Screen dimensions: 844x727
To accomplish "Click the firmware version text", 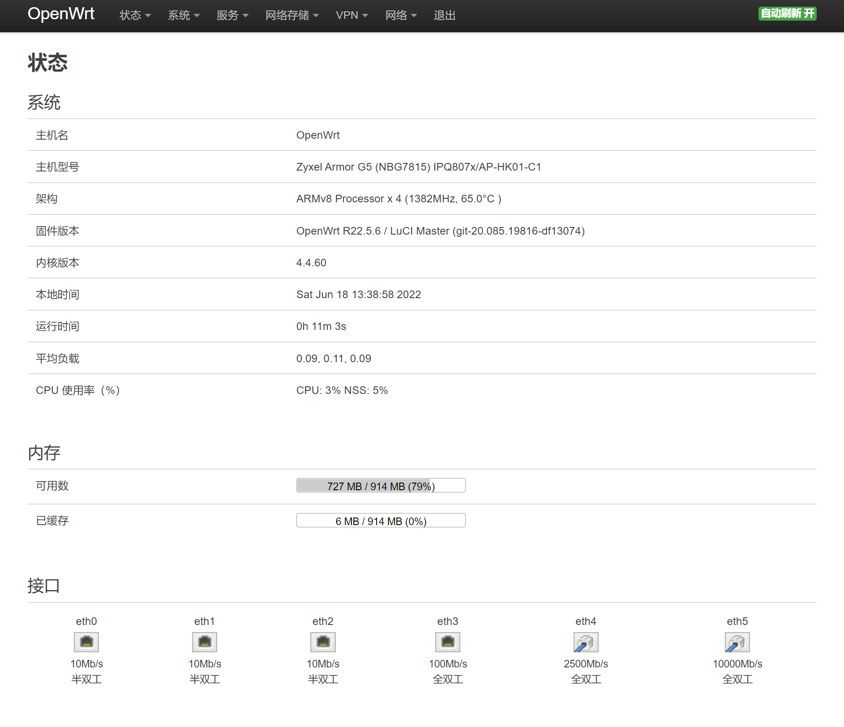I will [x=440, y=231].
